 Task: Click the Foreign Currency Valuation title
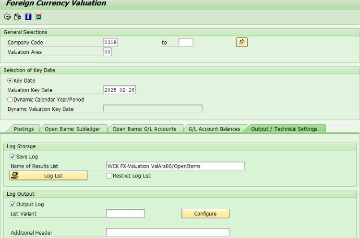click(x=56, y=3)
